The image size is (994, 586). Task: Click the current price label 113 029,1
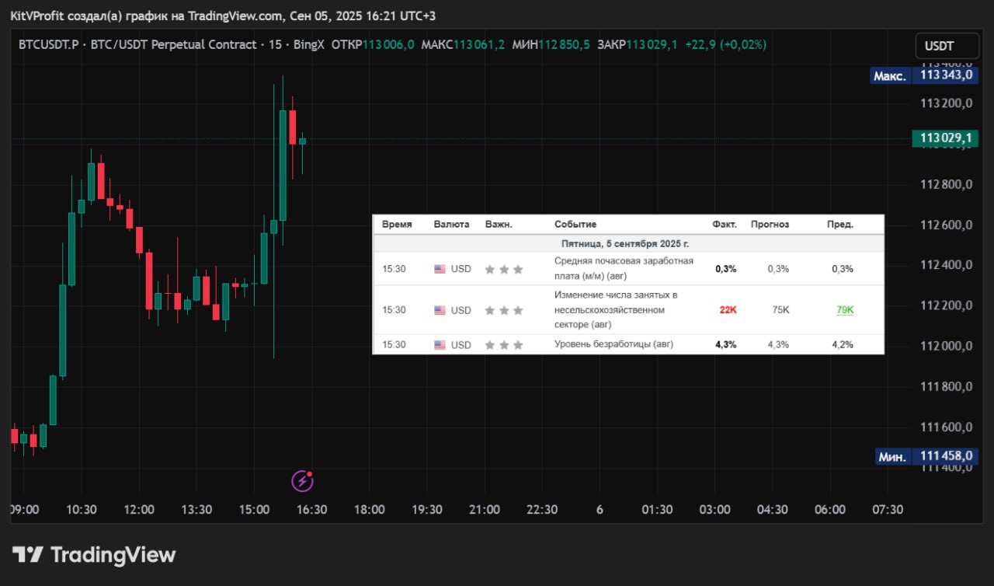tap(946, 139)
